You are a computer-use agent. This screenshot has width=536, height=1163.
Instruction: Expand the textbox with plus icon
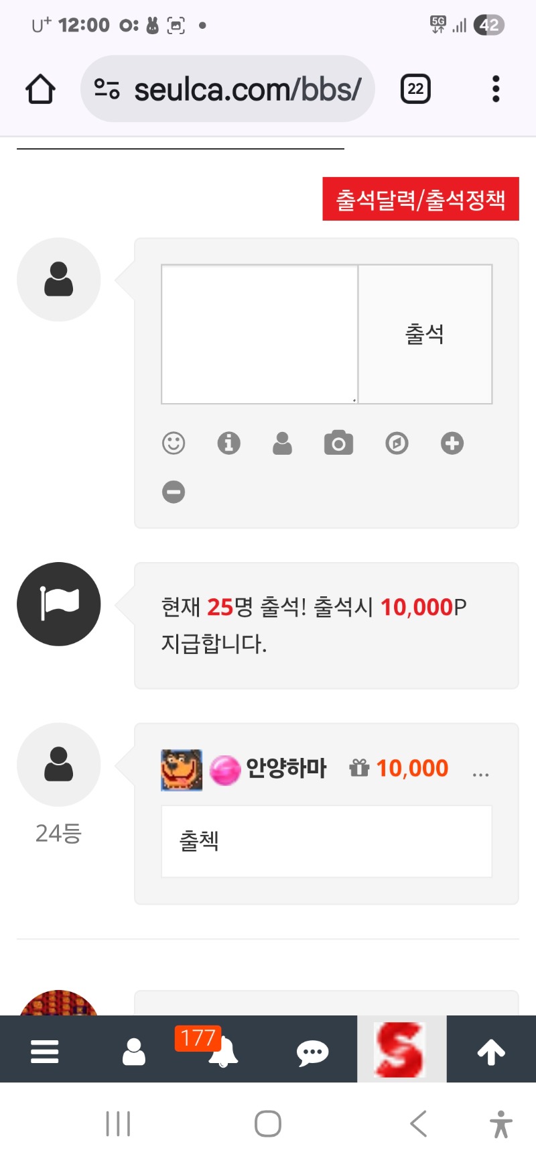point(452,443)
